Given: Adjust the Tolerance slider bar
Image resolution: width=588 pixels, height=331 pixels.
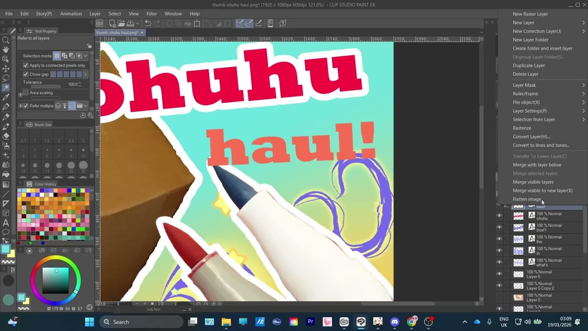Looking at the screenshot, I should pos(45,86).
